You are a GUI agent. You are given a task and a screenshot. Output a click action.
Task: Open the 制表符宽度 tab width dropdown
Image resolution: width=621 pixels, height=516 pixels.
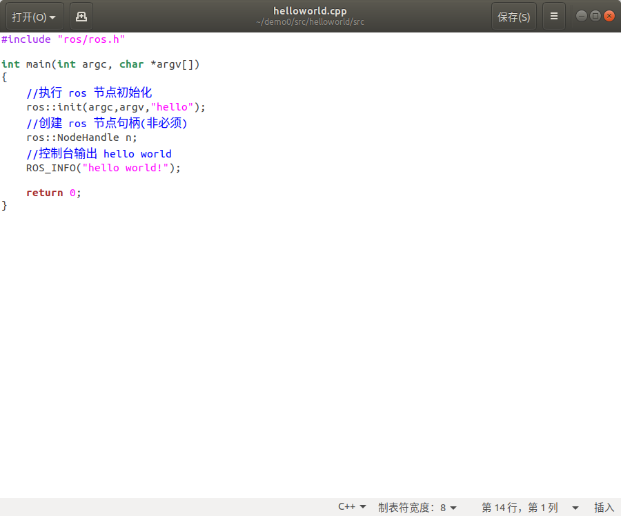click(417, 507)
